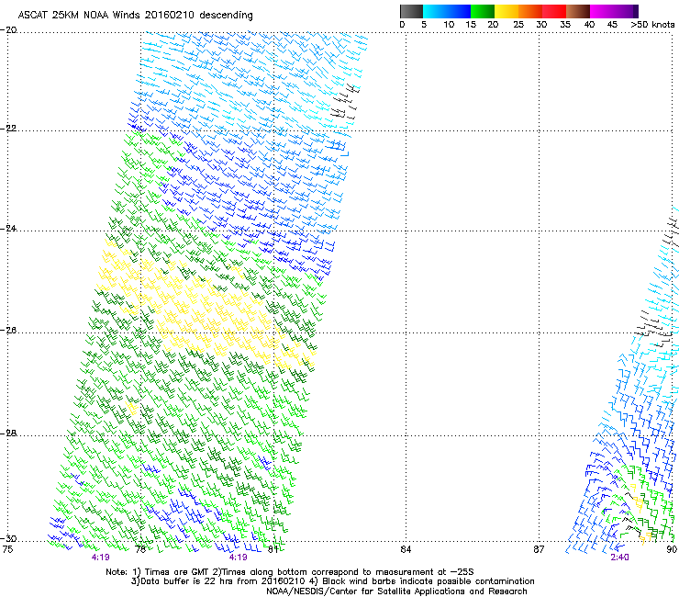
Task: Select the red 30-35 knots legend segment
Action: pyautogui.click(x=554, y=11)
